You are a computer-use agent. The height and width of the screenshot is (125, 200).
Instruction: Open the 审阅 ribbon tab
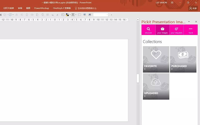point(20,8)
